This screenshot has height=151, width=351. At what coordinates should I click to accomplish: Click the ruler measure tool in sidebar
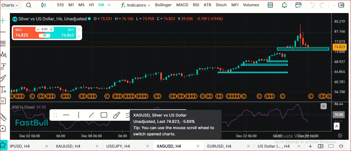(3, 117)
